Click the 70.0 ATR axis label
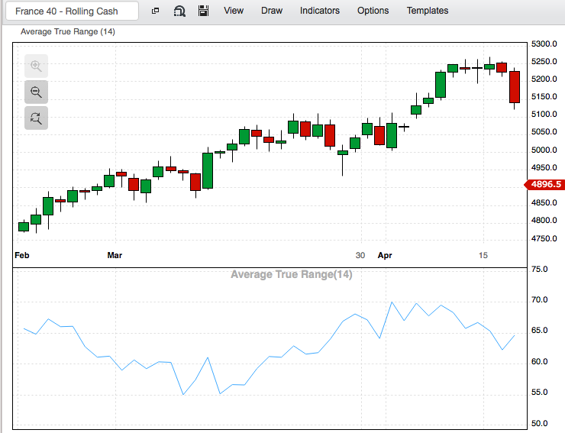 tap(539, 299)
